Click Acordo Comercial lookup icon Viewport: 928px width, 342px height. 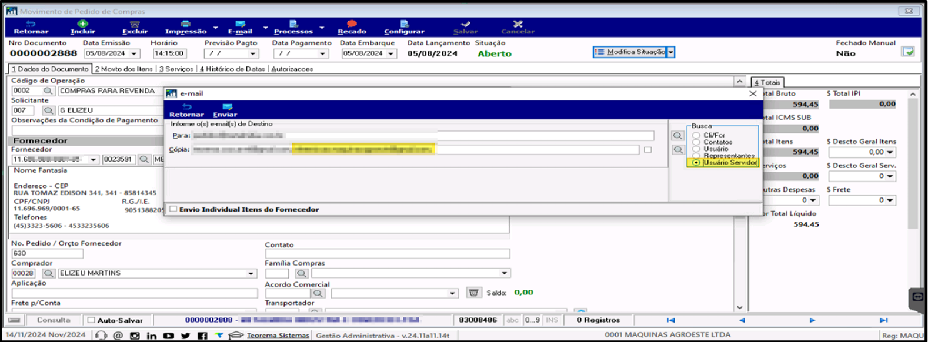pos(318,293)
